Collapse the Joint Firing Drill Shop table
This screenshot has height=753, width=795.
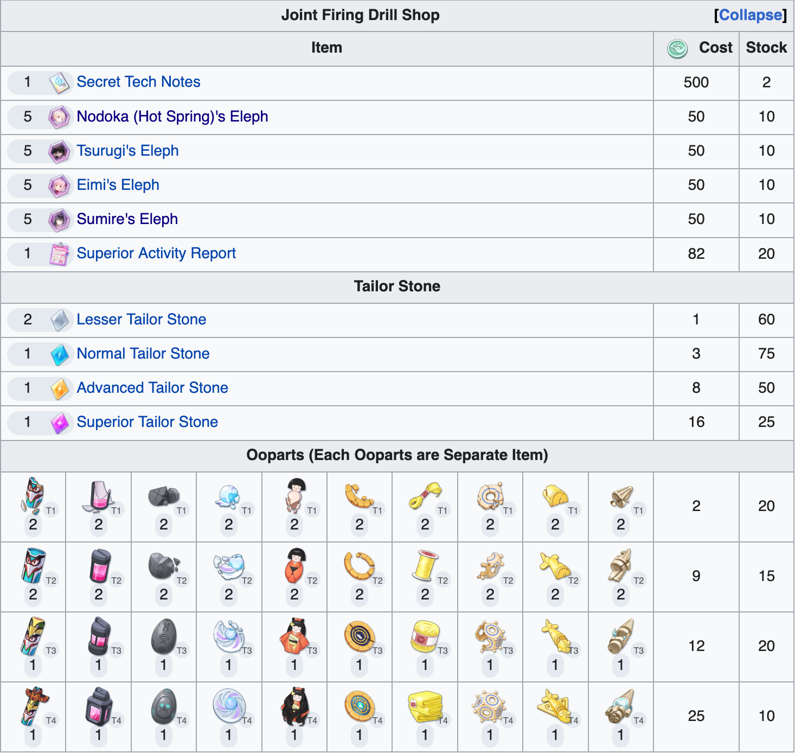point(751,15)
